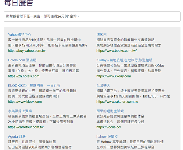Select text 最新最抵酒店優惠
The height and width of the screenshot is (150, 183).
[22, 65]
